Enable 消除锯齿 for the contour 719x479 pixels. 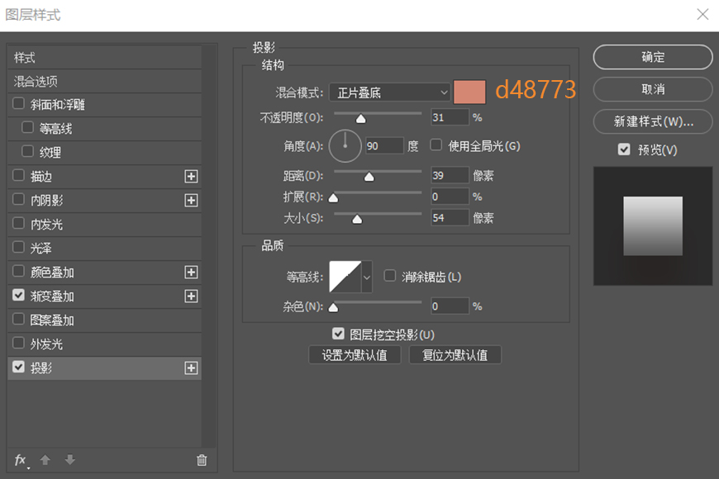point(389,277)
